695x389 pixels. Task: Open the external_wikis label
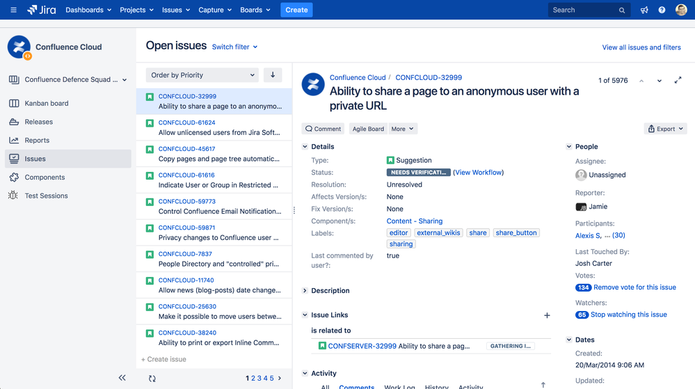(438, 233)
